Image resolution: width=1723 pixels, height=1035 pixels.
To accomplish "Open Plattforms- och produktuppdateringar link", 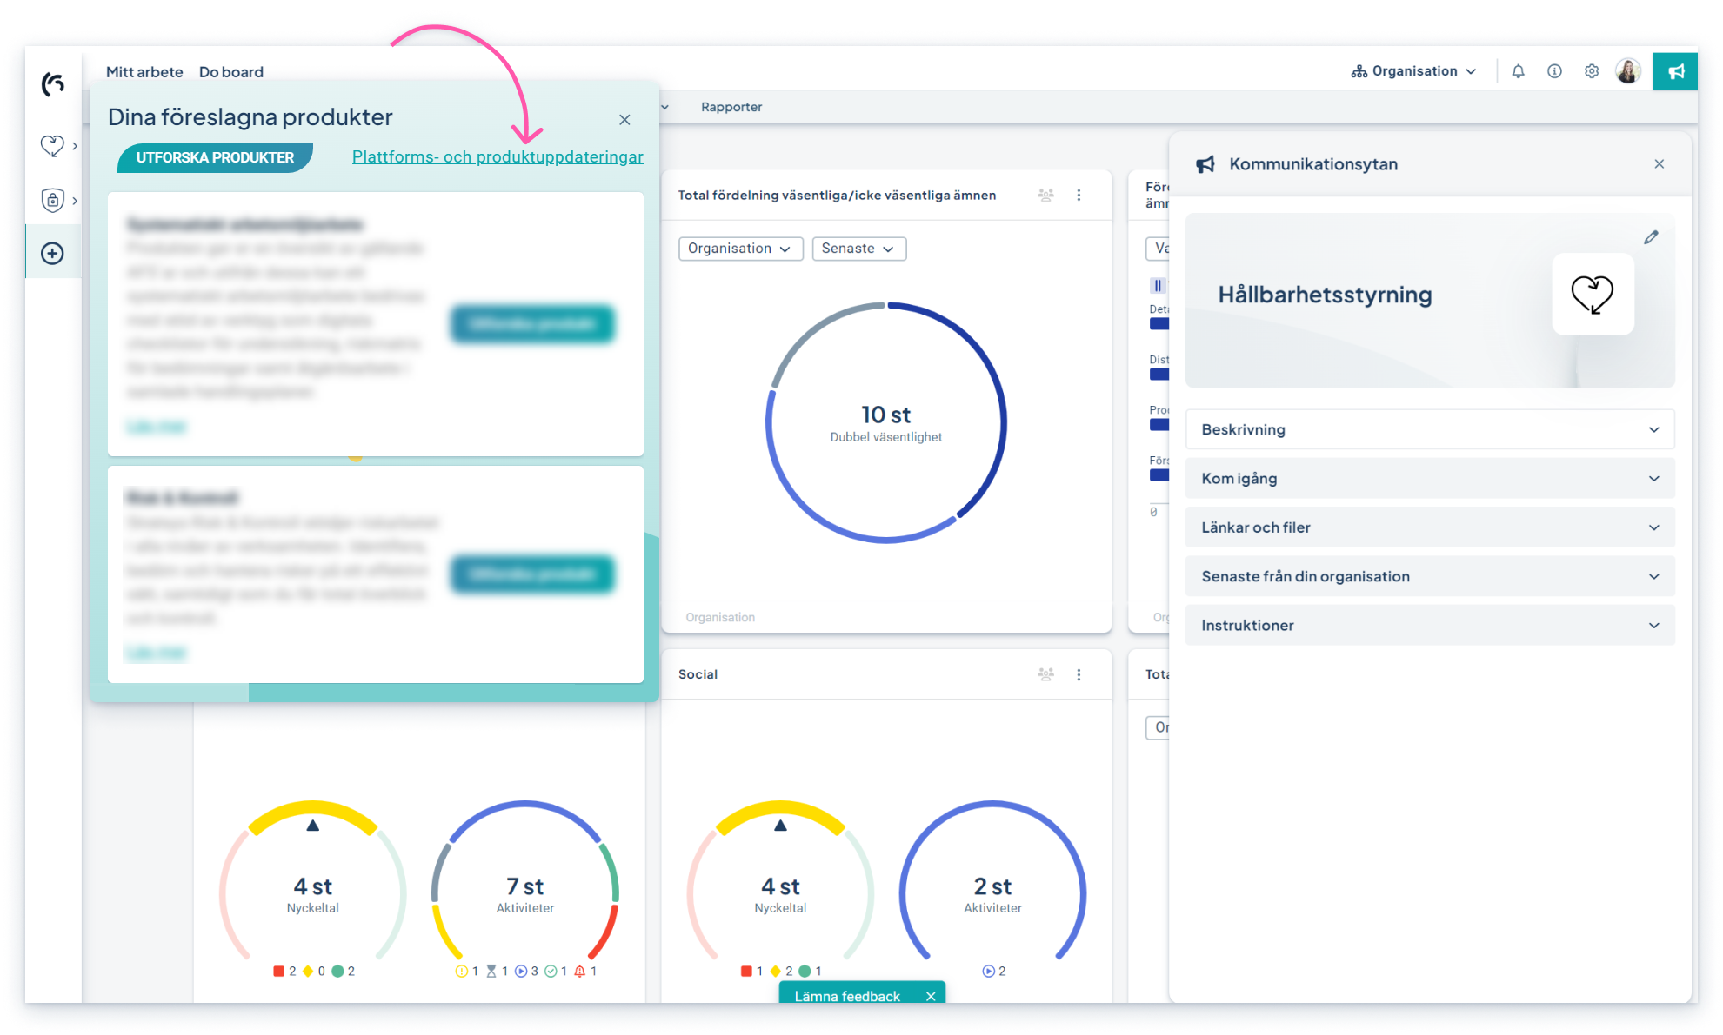I will click(x=498, y=157).
